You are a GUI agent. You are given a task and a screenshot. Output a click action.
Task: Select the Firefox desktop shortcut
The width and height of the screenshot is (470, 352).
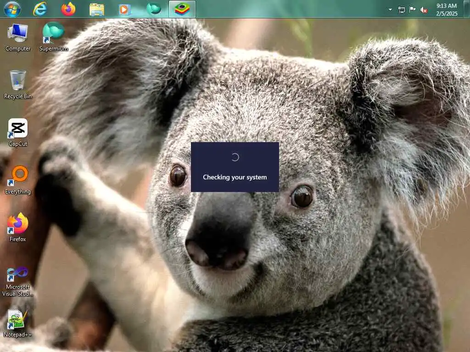[x=18, y=227]
